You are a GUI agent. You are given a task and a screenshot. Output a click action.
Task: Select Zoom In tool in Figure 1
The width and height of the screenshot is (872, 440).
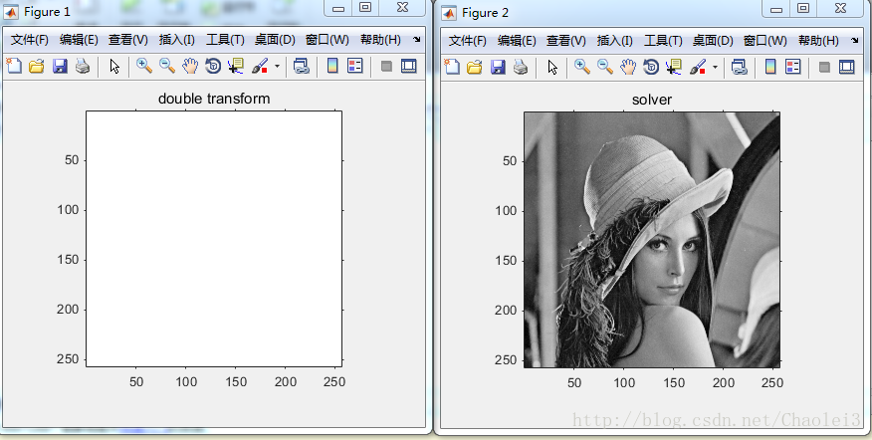click(x=144, y=66)
